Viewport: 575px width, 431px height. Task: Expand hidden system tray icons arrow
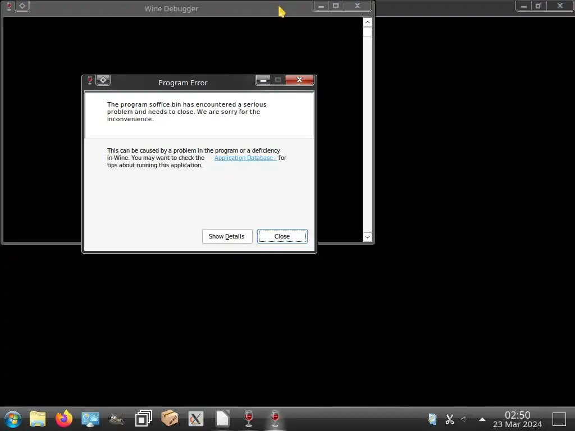click(x=482, y=419)
